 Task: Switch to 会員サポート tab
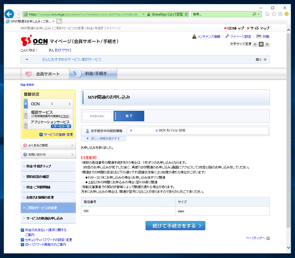(x=45, y=74)
